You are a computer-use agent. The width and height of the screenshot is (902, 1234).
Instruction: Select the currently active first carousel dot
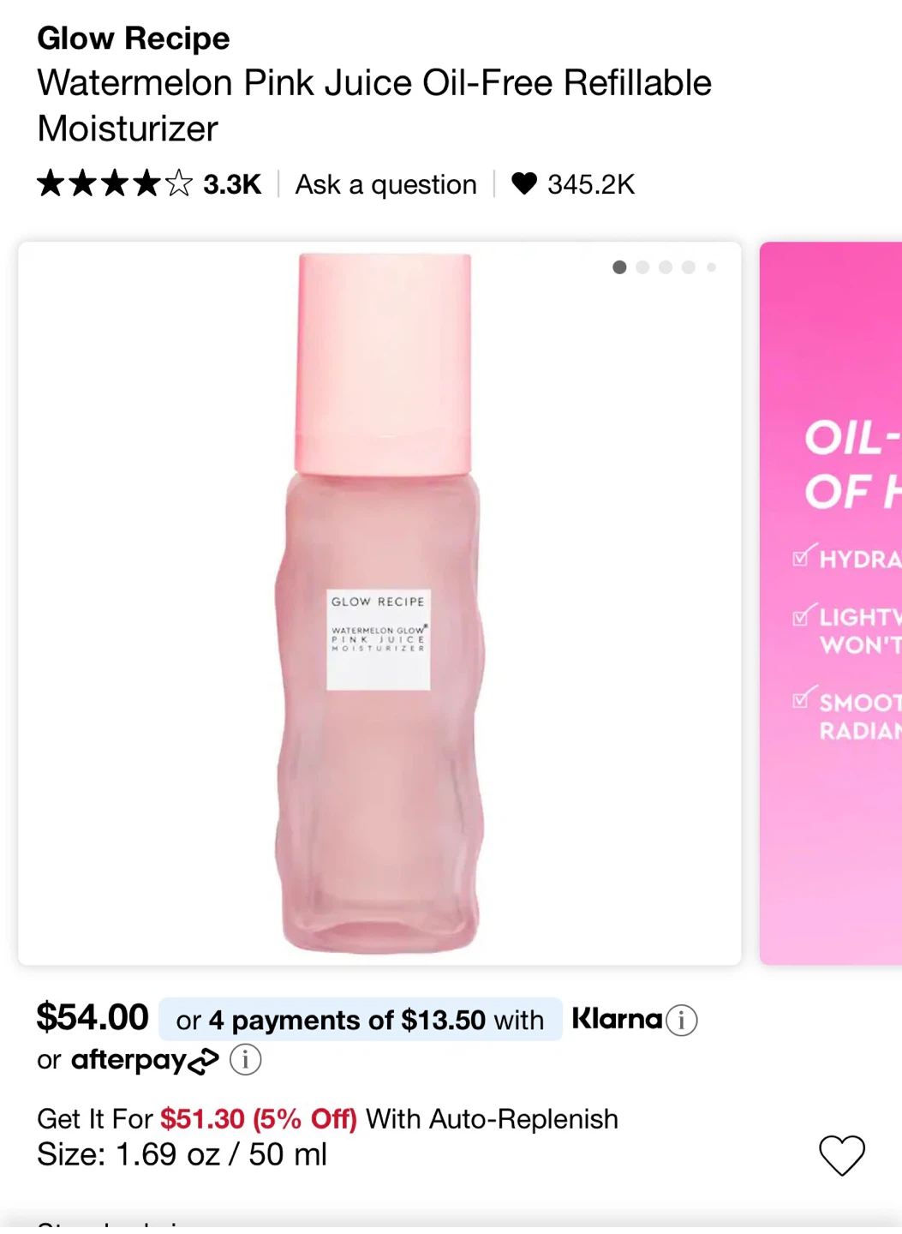[x=619, y=267]
